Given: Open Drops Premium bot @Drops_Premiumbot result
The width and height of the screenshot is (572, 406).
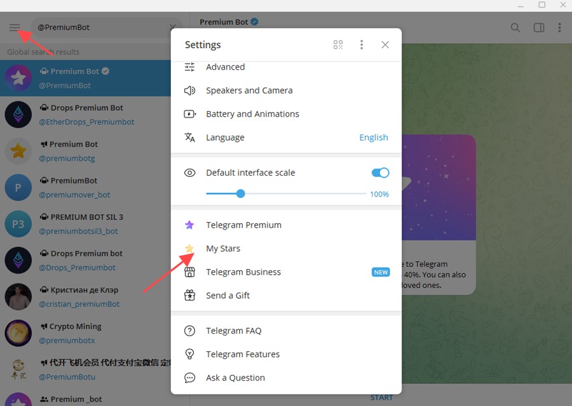Looking at the screenshot, I should click(85, 260).
